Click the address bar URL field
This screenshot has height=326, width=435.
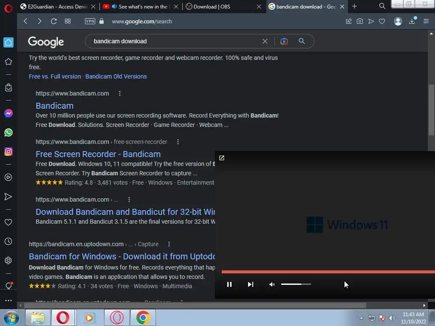point(142,21)
